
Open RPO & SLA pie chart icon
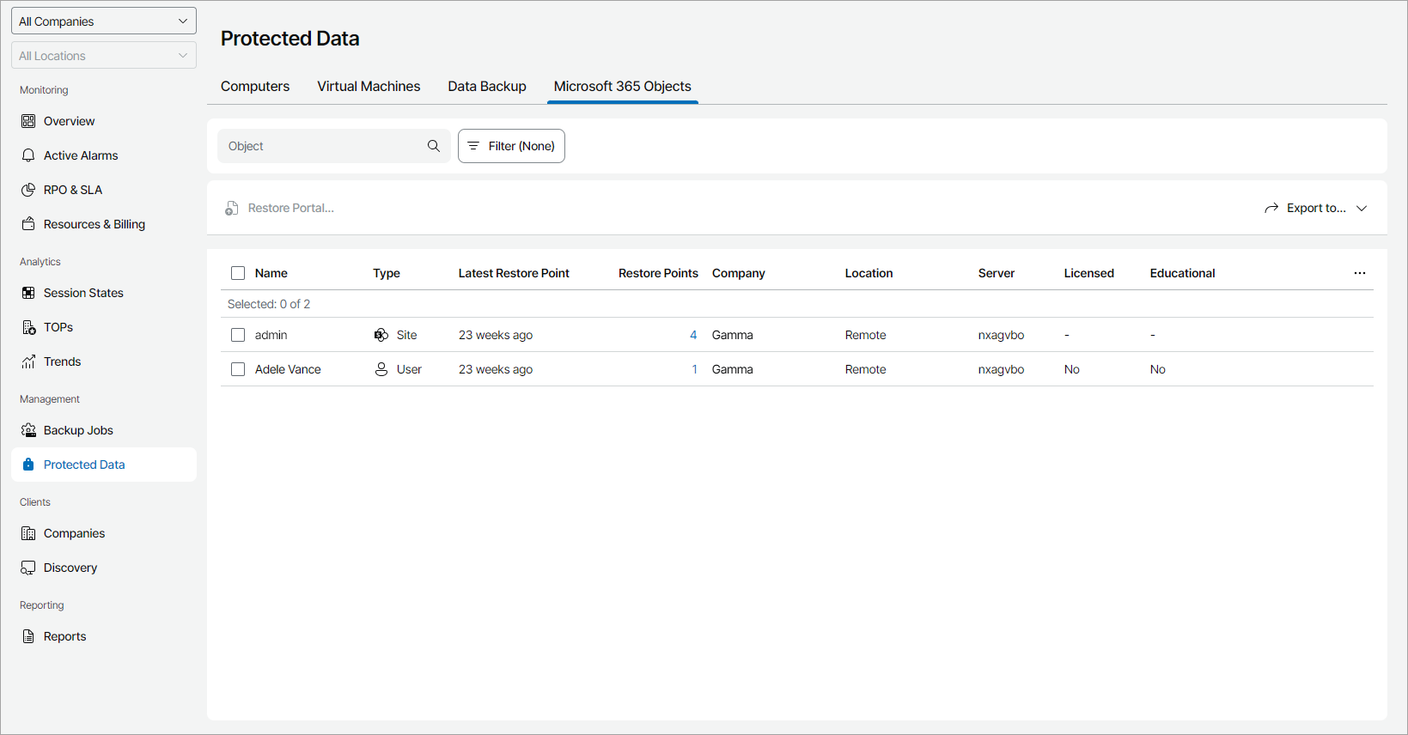tap(28, 190)
